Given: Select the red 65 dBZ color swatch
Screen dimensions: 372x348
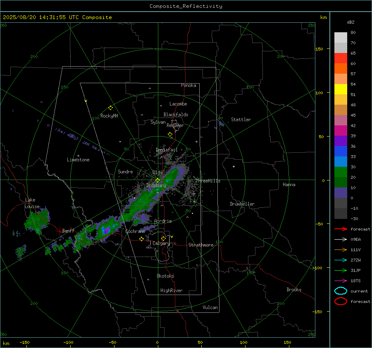Looking at the screenshot, I should coord(341,58).
